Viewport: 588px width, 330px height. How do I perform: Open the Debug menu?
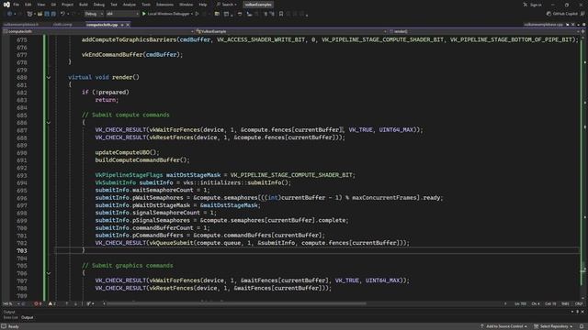99,5
